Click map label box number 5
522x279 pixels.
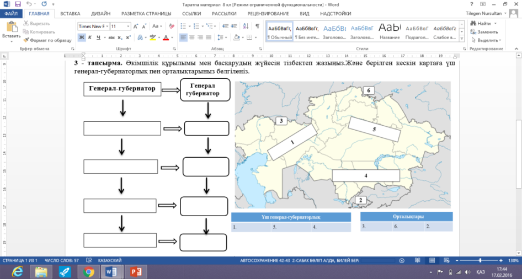[x=374, y=129]
